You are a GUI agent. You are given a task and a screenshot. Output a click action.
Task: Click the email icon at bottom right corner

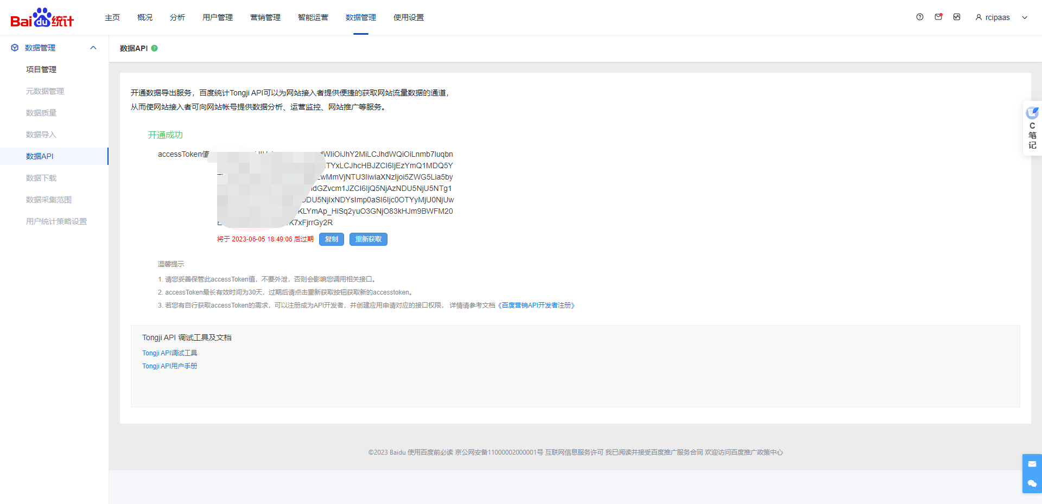pos(1032,464)
